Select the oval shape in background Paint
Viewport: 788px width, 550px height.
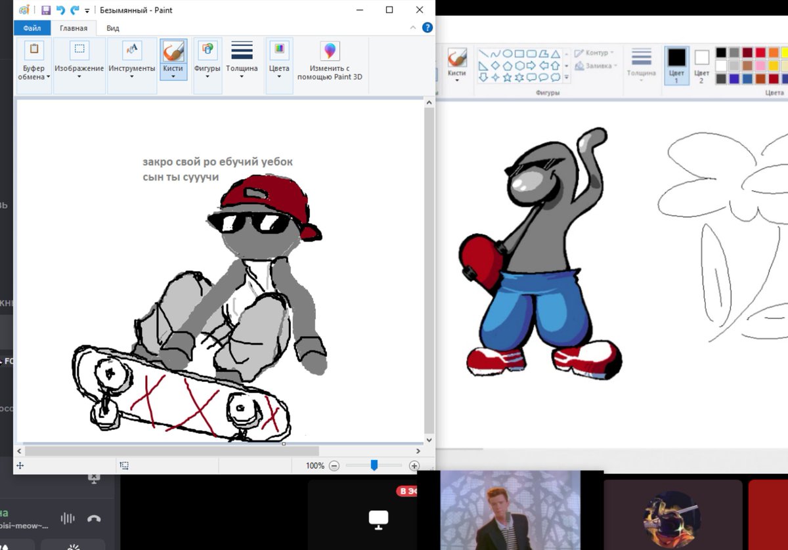coord(508,54)
